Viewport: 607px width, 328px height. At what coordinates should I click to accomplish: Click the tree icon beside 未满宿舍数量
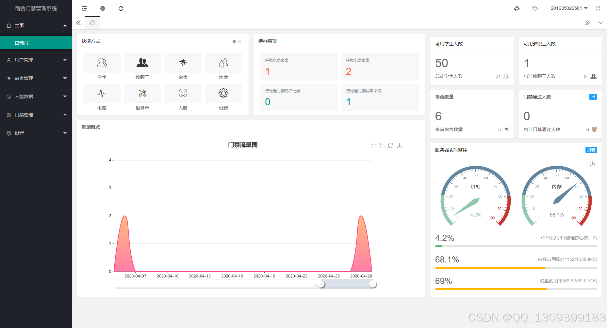click(x=506, y=129)
